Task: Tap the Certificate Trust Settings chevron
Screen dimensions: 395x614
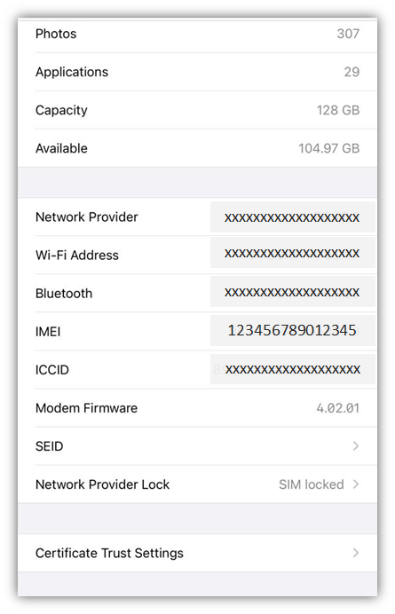Action: pos(355,553)
